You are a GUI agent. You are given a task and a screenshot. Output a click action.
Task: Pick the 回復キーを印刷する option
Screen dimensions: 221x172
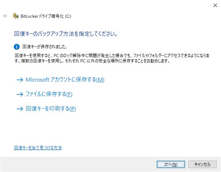point(51,109)
